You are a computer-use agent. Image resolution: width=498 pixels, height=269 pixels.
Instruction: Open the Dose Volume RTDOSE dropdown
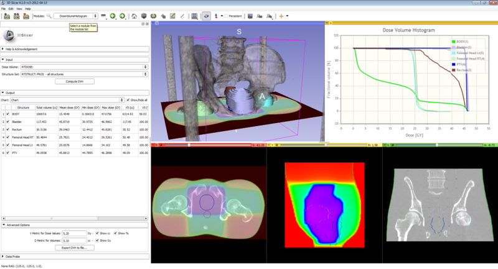click(84, 67)
